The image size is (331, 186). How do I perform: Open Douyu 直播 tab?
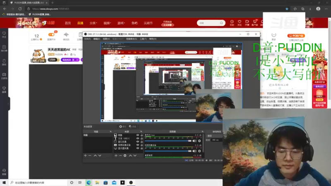(80, 23)
